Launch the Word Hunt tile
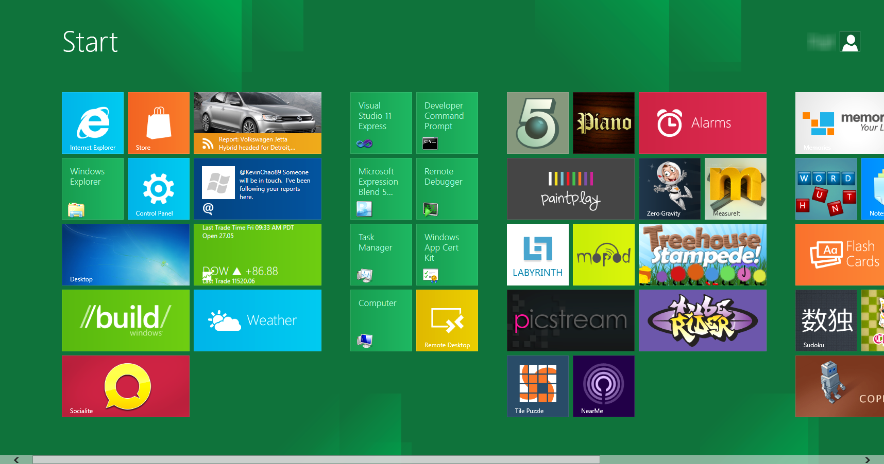This screenshot has width=884, height=464. pyautogui.click(x=826, y=189)
